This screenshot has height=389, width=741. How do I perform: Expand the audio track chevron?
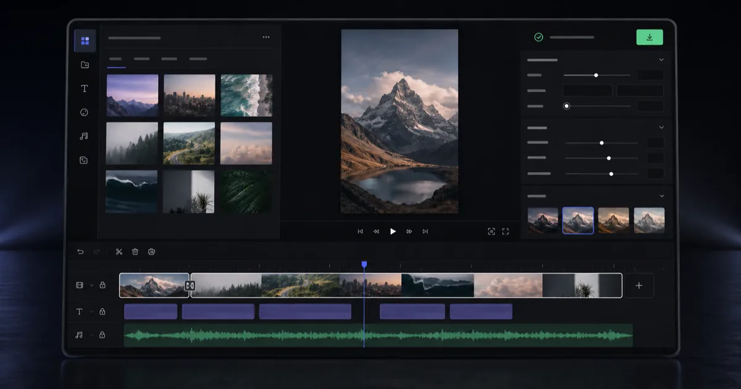pyautogui.click(x=92, y=335)
